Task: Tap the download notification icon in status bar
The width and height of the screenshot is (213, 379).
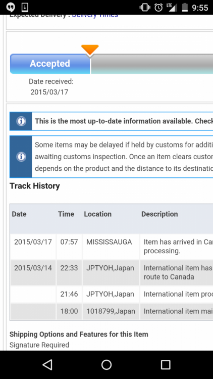Action: coord(25,8)
